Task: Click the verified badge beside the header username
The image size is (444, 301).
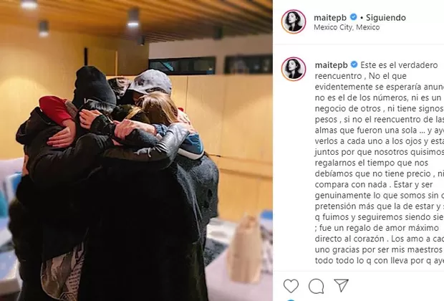Action: [x=353, y=17]
